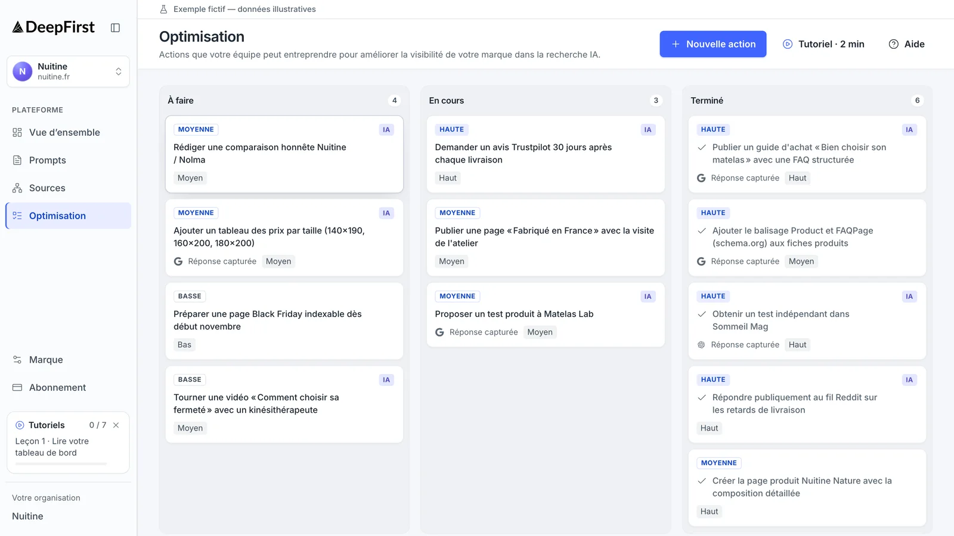Open card Publier une page Fabriqué en France
The height and width of the screenshot is (536, 954).
point(546,238)
